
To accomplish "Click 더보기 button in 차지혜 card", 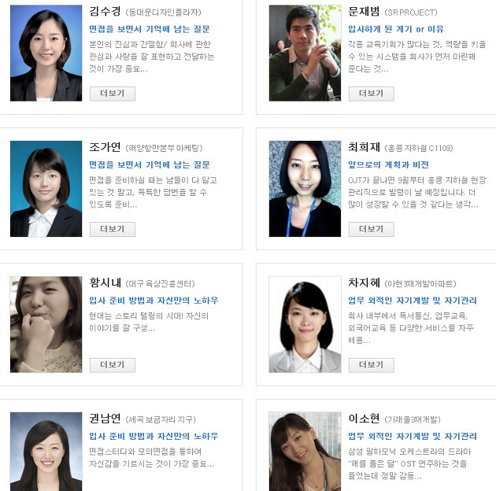I will point(372,365).
